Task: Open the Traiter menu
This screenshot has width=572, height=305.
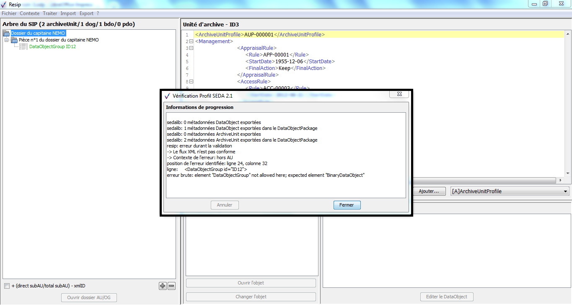Action: pos(50,13)
